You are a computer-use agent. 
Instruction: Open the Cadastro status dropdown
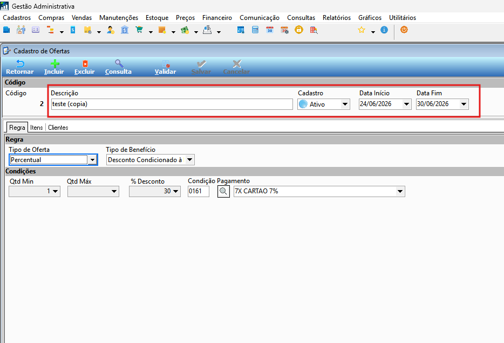[x=345, y=104]
